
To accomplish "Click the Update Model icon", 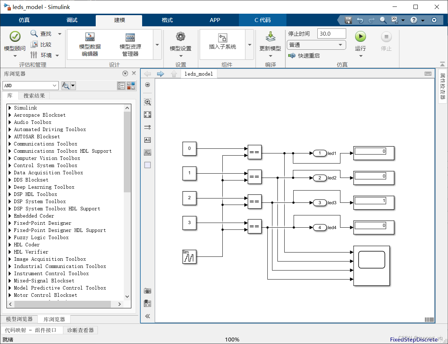I will 270,37.
